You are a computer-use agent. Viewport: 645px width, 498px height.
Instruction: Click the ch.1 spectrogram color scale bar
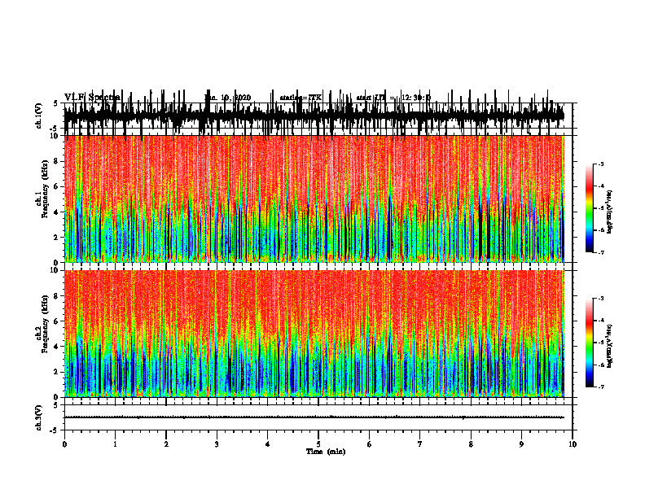(589, 208)
